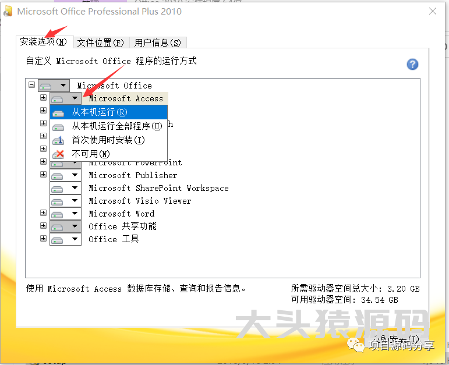Image resolution: width=449 pixels, height=365 pixels.
Task: Click the Office setup icon in title bar
Action: pos(8,11)
